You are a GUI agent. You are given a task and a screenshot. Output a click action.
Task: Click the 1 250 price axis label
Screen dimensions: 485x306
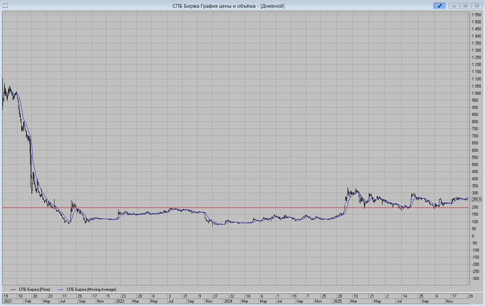(476, 58)
